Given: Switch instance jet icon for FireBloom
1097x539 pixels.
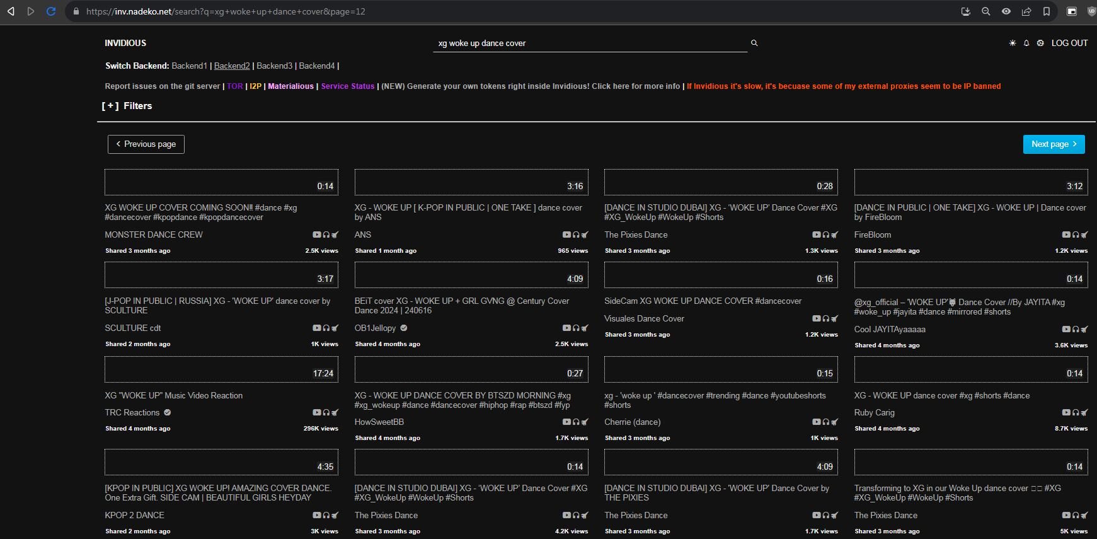Looking at the screenshot, I should [1084, 235].
